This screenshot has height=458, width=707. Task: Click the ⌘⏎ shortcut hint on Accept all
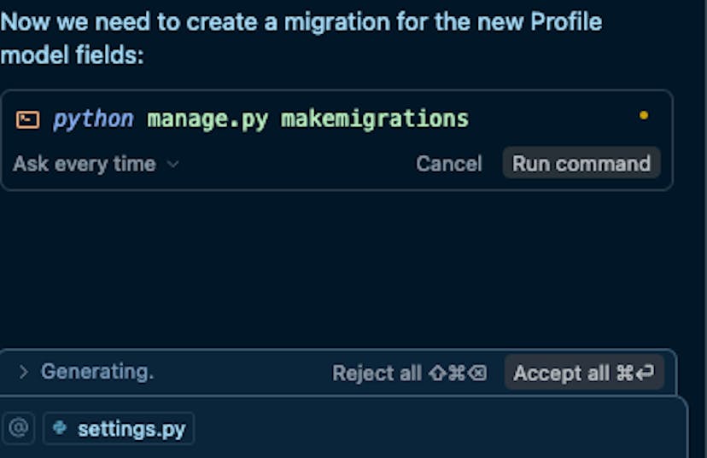(634, 373)
